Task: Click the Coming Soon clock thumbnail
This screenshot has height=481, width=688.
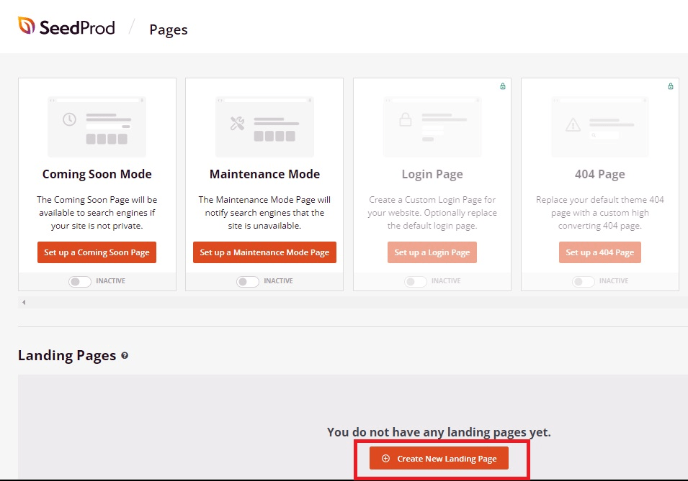Action: (97, 127)
